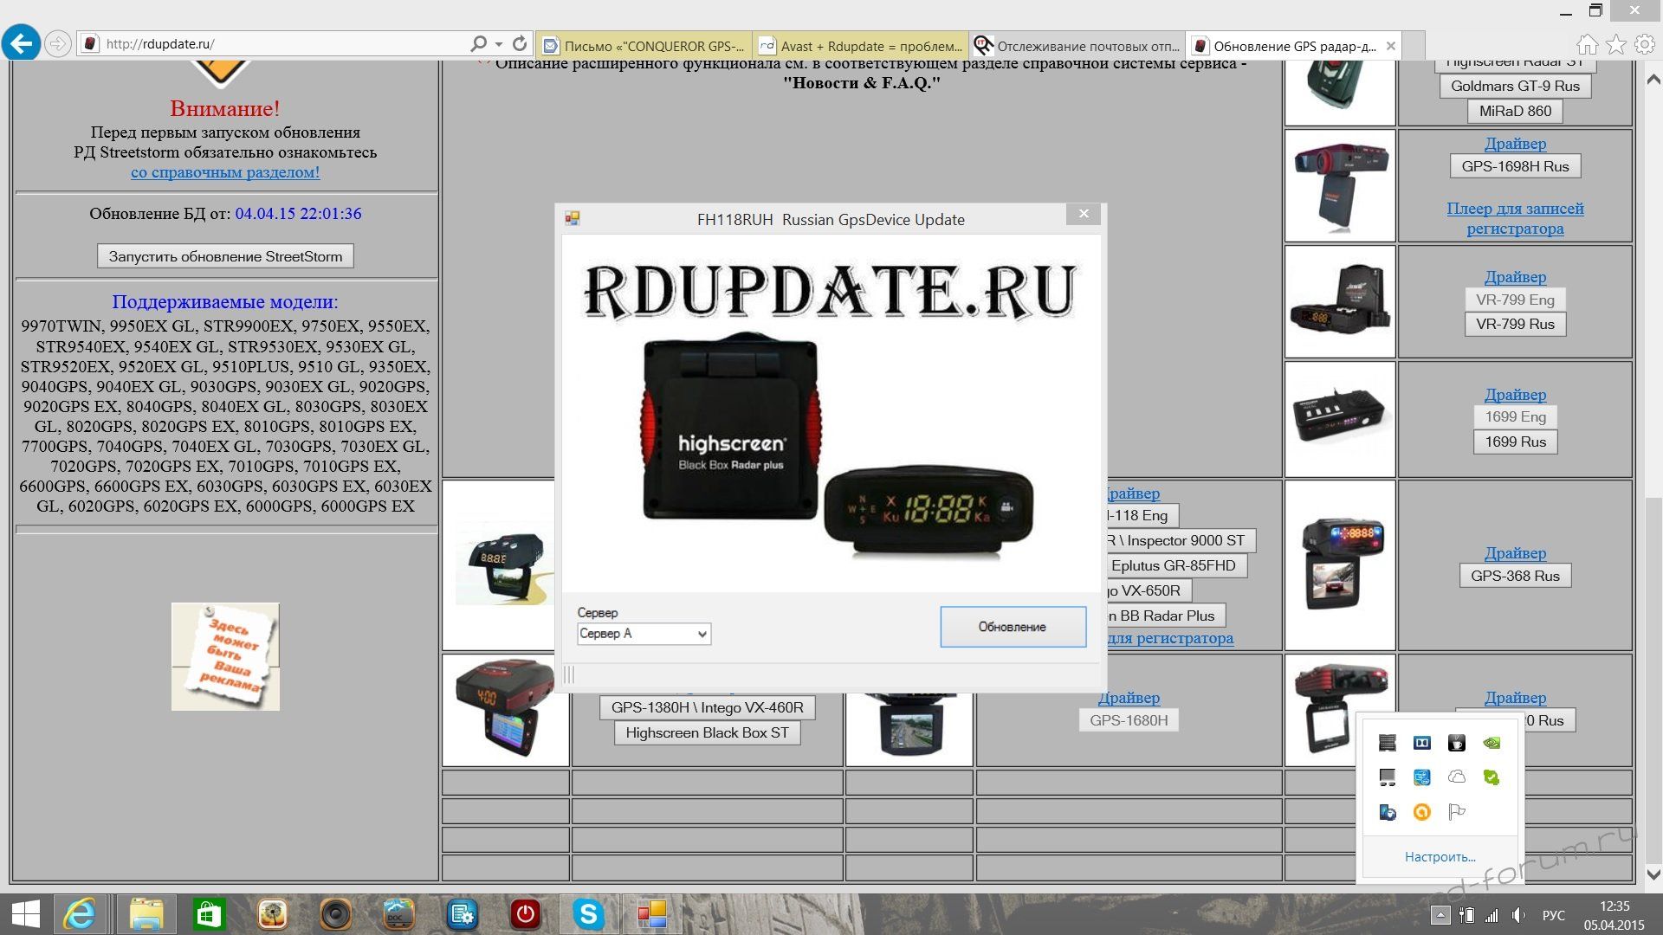Click the GPS-368 Rus button

[x=1515, y=576]
